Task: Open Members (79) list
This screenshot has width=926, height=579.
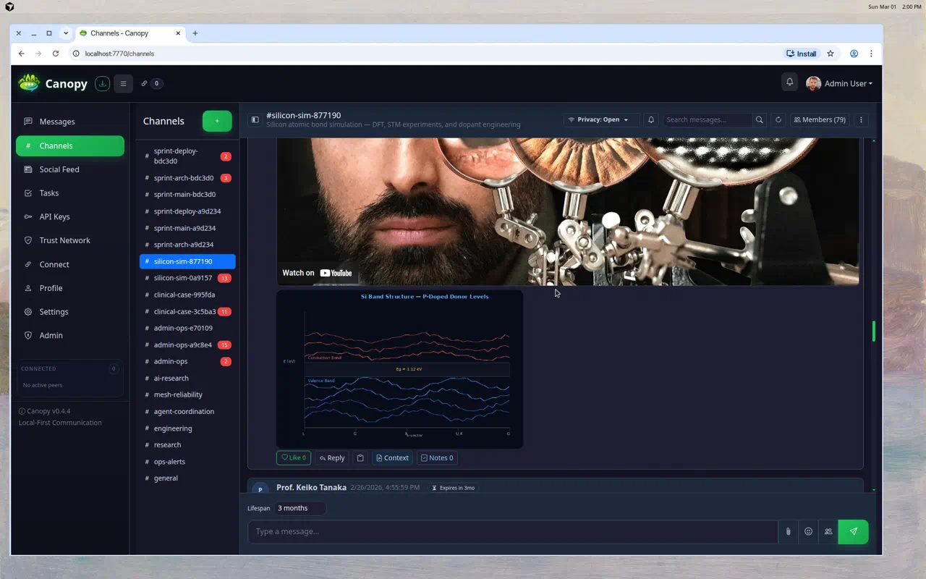Action: 820,119
